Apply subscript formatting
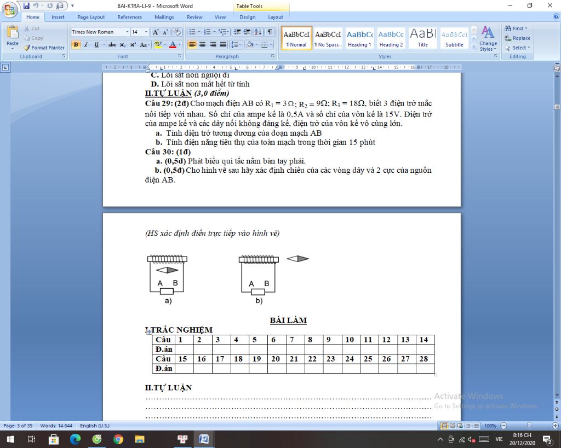The height and width of the screenshot is (448, 561). [x=122, y=45]
